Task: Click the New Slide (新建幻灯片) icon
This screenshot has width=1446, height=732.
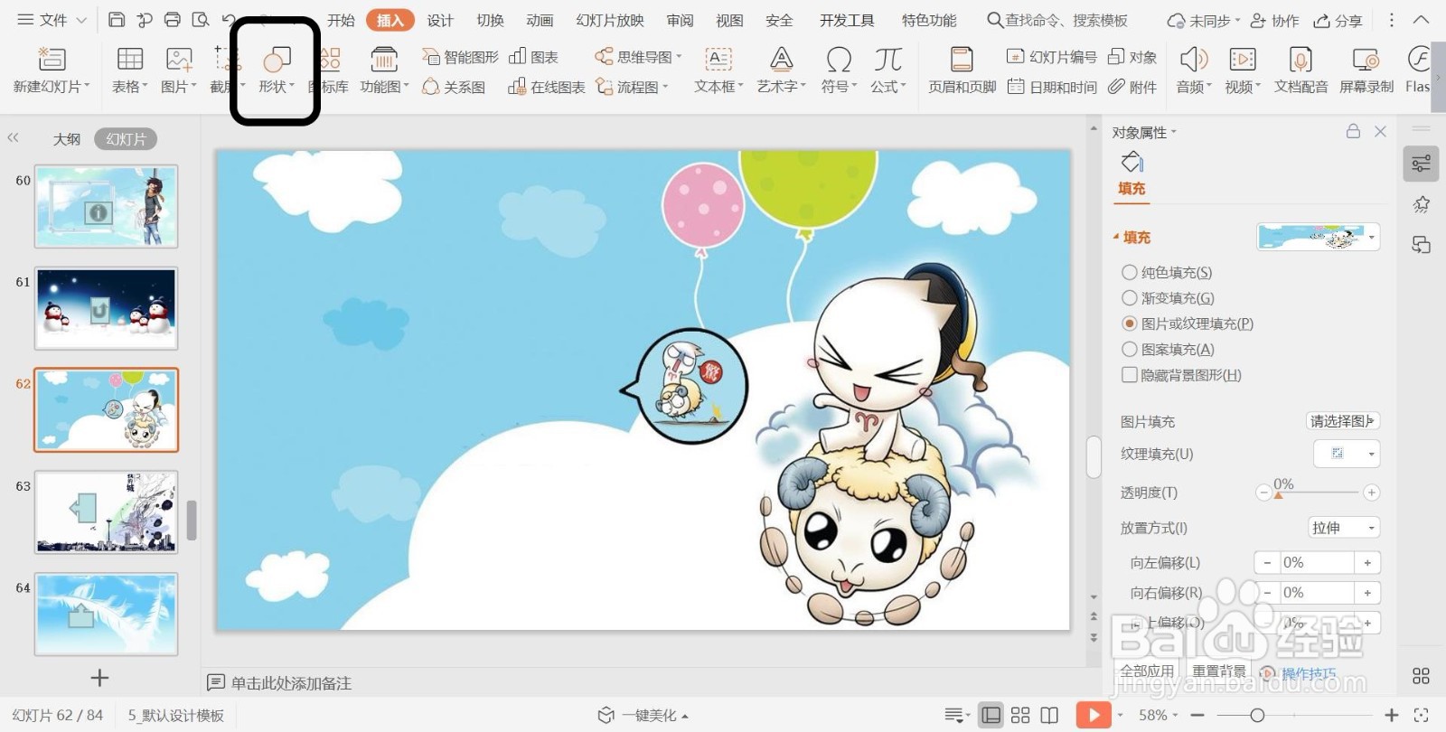Action: 52,61
